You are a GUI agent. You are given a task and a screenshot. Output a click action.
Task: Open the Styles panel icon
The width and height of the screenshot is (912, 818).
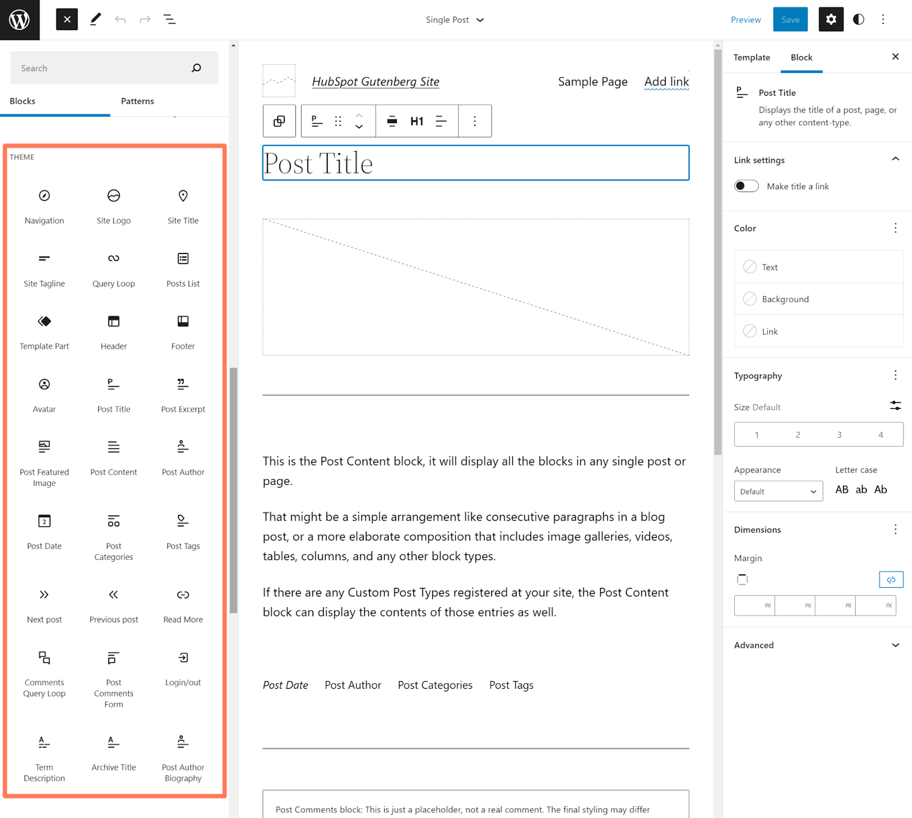[858, 19]
